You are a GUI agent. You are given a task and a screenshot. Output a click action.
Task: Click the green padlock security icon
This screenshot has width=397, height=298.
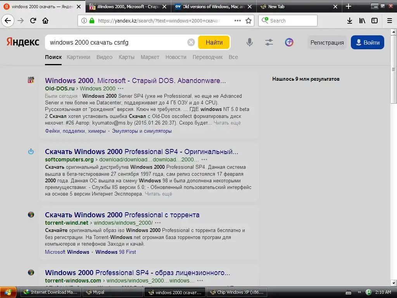[91, 21]
